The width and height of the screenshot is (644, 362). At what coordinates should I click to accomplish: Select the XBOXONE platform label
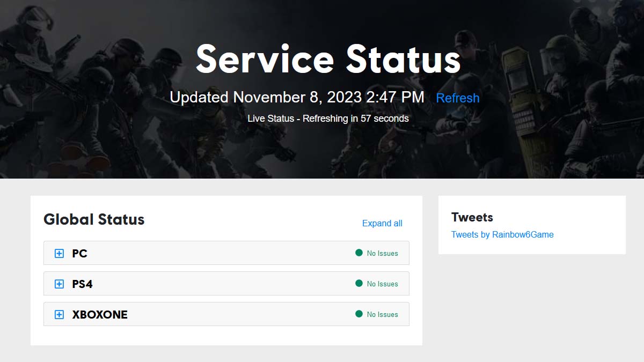(x=100, y=315)
